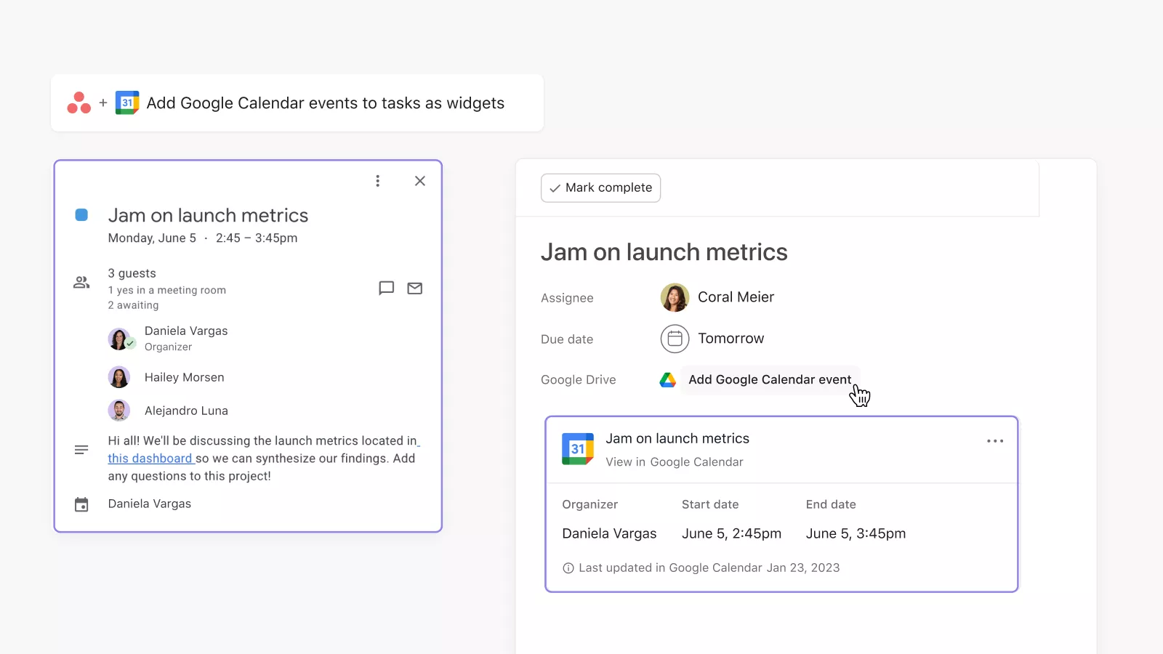Select Daniela Vargas organizer avatar
The width and height of the screenshot is (1163, 654).
(119, 339)
